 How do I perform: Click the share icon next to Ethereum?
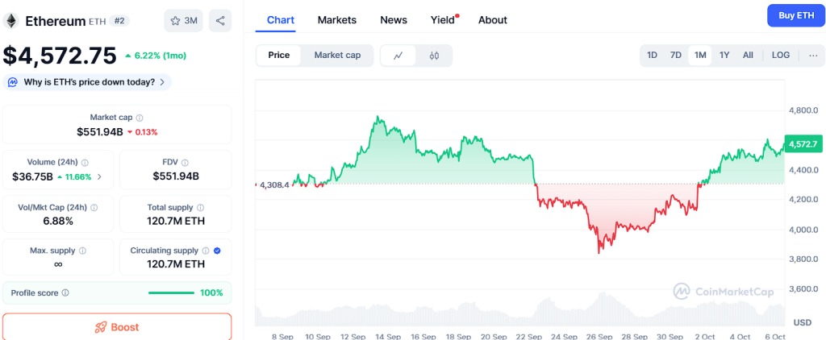(x=219, y=20)
